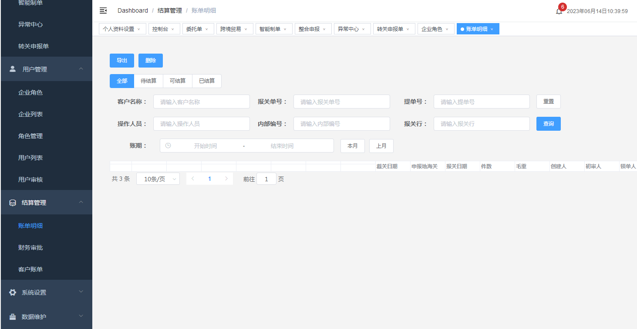Select the 待结算 filter option
The width and height of the screenshot is (637, 329).
point(148,81)
